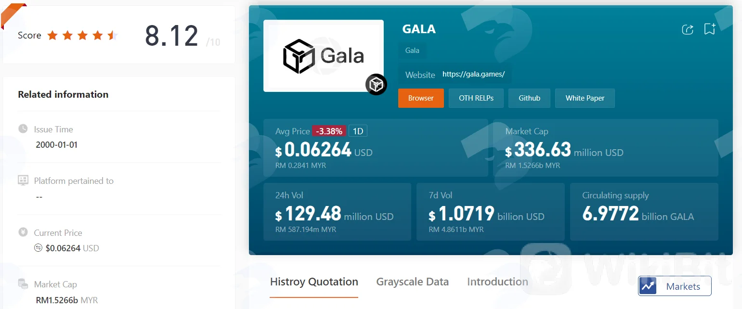Open the White Paper button
The height and width of the screenshot is (309, 742).
pos(585,98)
